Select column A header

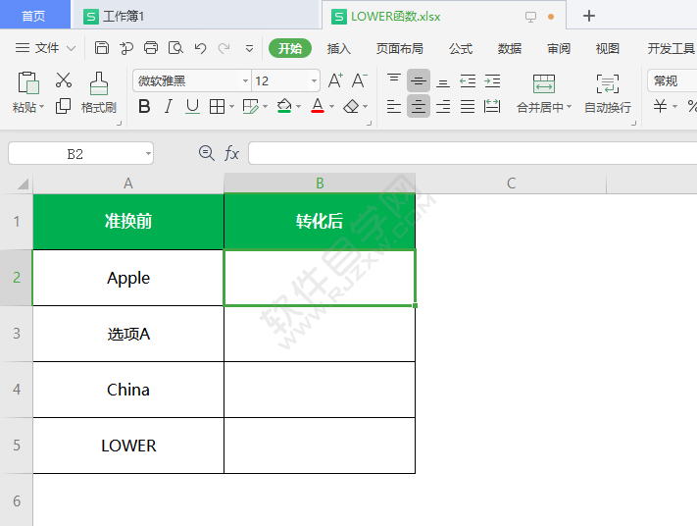(x=128, y=184)
